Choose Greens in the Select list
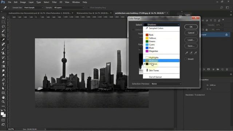 point(161,41)
